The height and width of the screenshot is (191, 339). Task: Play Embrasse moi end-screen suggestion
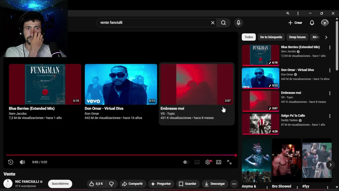197,84
